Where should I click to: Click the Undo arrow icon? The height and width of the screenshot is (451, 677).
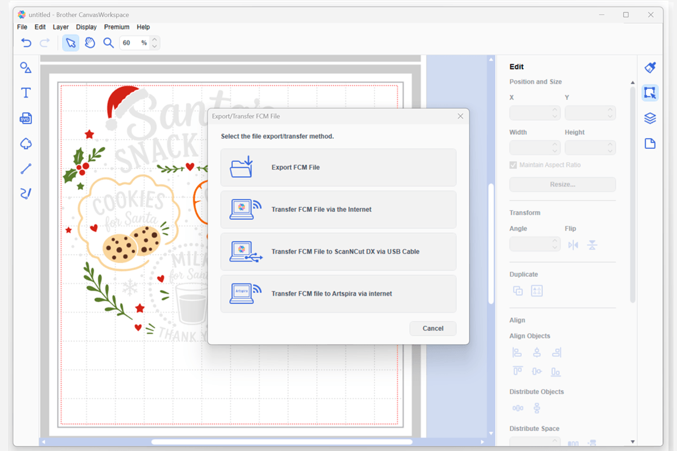[26, 43]
